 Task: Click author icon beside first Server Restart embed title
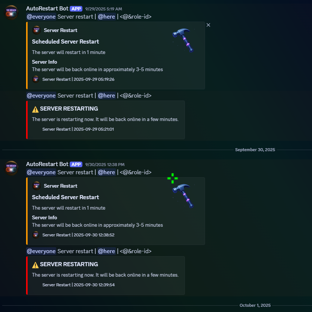(x=37, y=30)
